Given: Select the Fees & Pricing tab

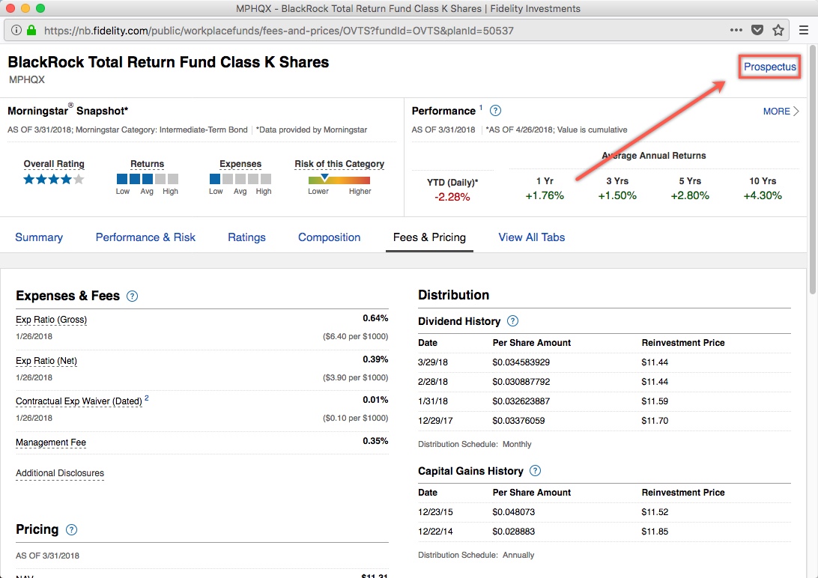Looking at the screenshot, I should point(429,237).
